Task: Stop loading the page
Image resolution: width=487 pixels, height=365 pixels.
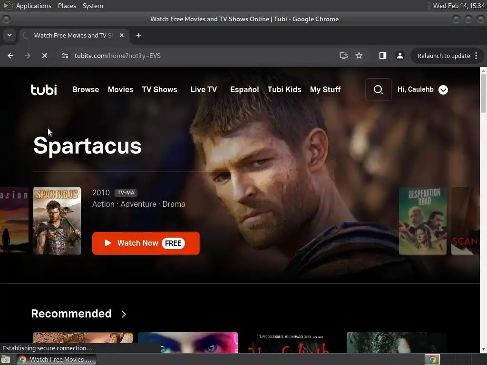Action: click(44, 56)
